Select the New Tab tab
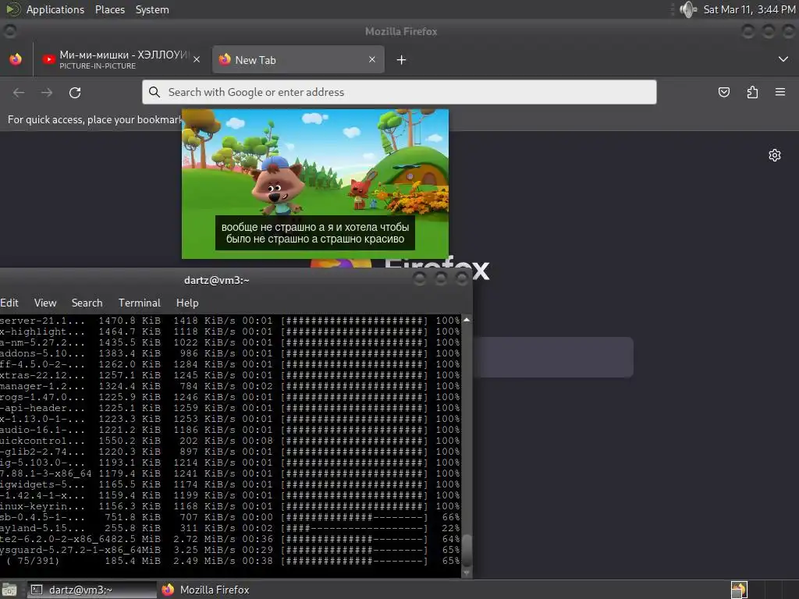799x599 pixels. tap(297, 59)
